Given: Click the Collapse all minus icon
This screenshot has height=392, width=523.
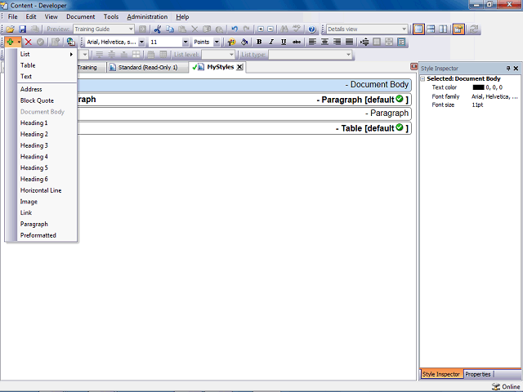Looking at the screenshot, I should point(270,29).
